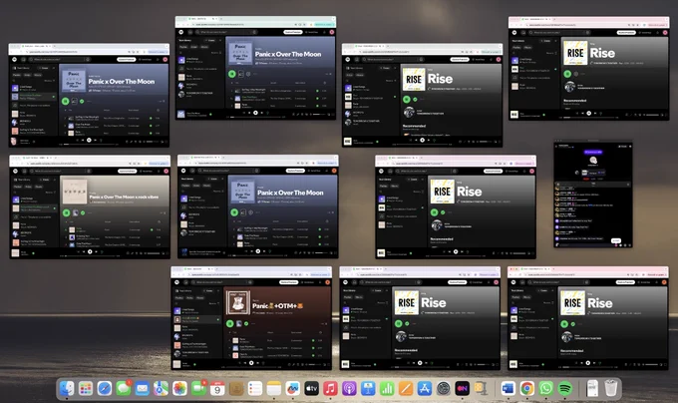
Task: Open the Trash in the dock
Action: (610, 388)
